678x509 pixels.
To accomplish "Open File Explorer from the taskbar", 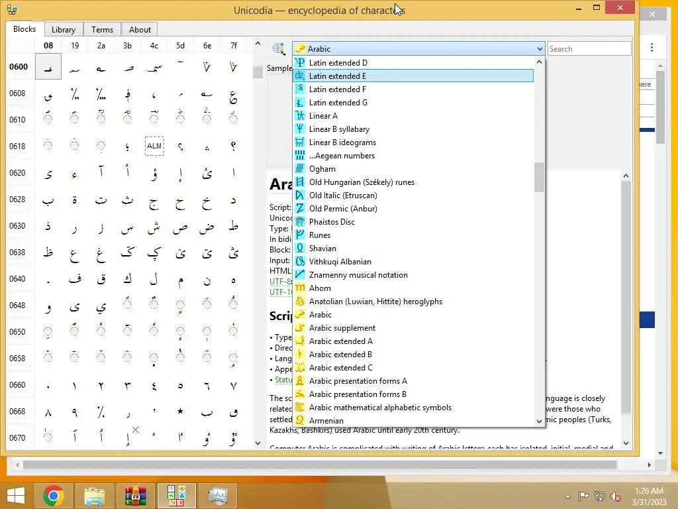I will [x=95, y=496].
